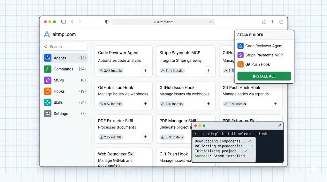Click the green INSTALL ALL button
327x182 pixels.
[264, 76]
